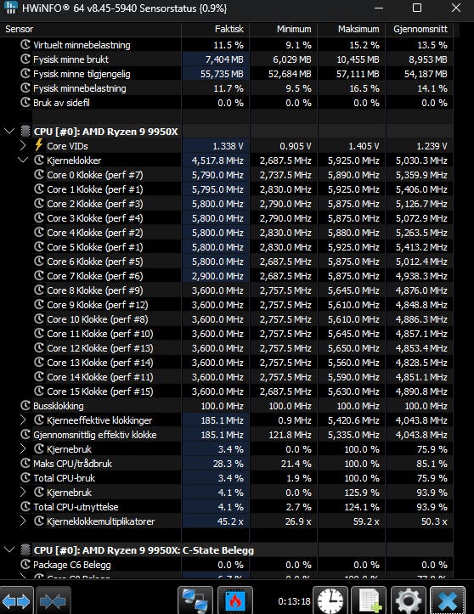Viewport: 474px width, 614px height.
Task: Expand the Kjerneeffektive klokkinger row
Action: [x=23, y=420]
